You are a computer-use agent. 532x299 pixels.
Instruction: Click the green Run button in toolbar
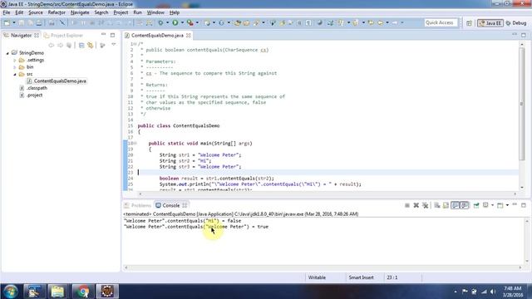pyautogui.click(x=175, y=22)
